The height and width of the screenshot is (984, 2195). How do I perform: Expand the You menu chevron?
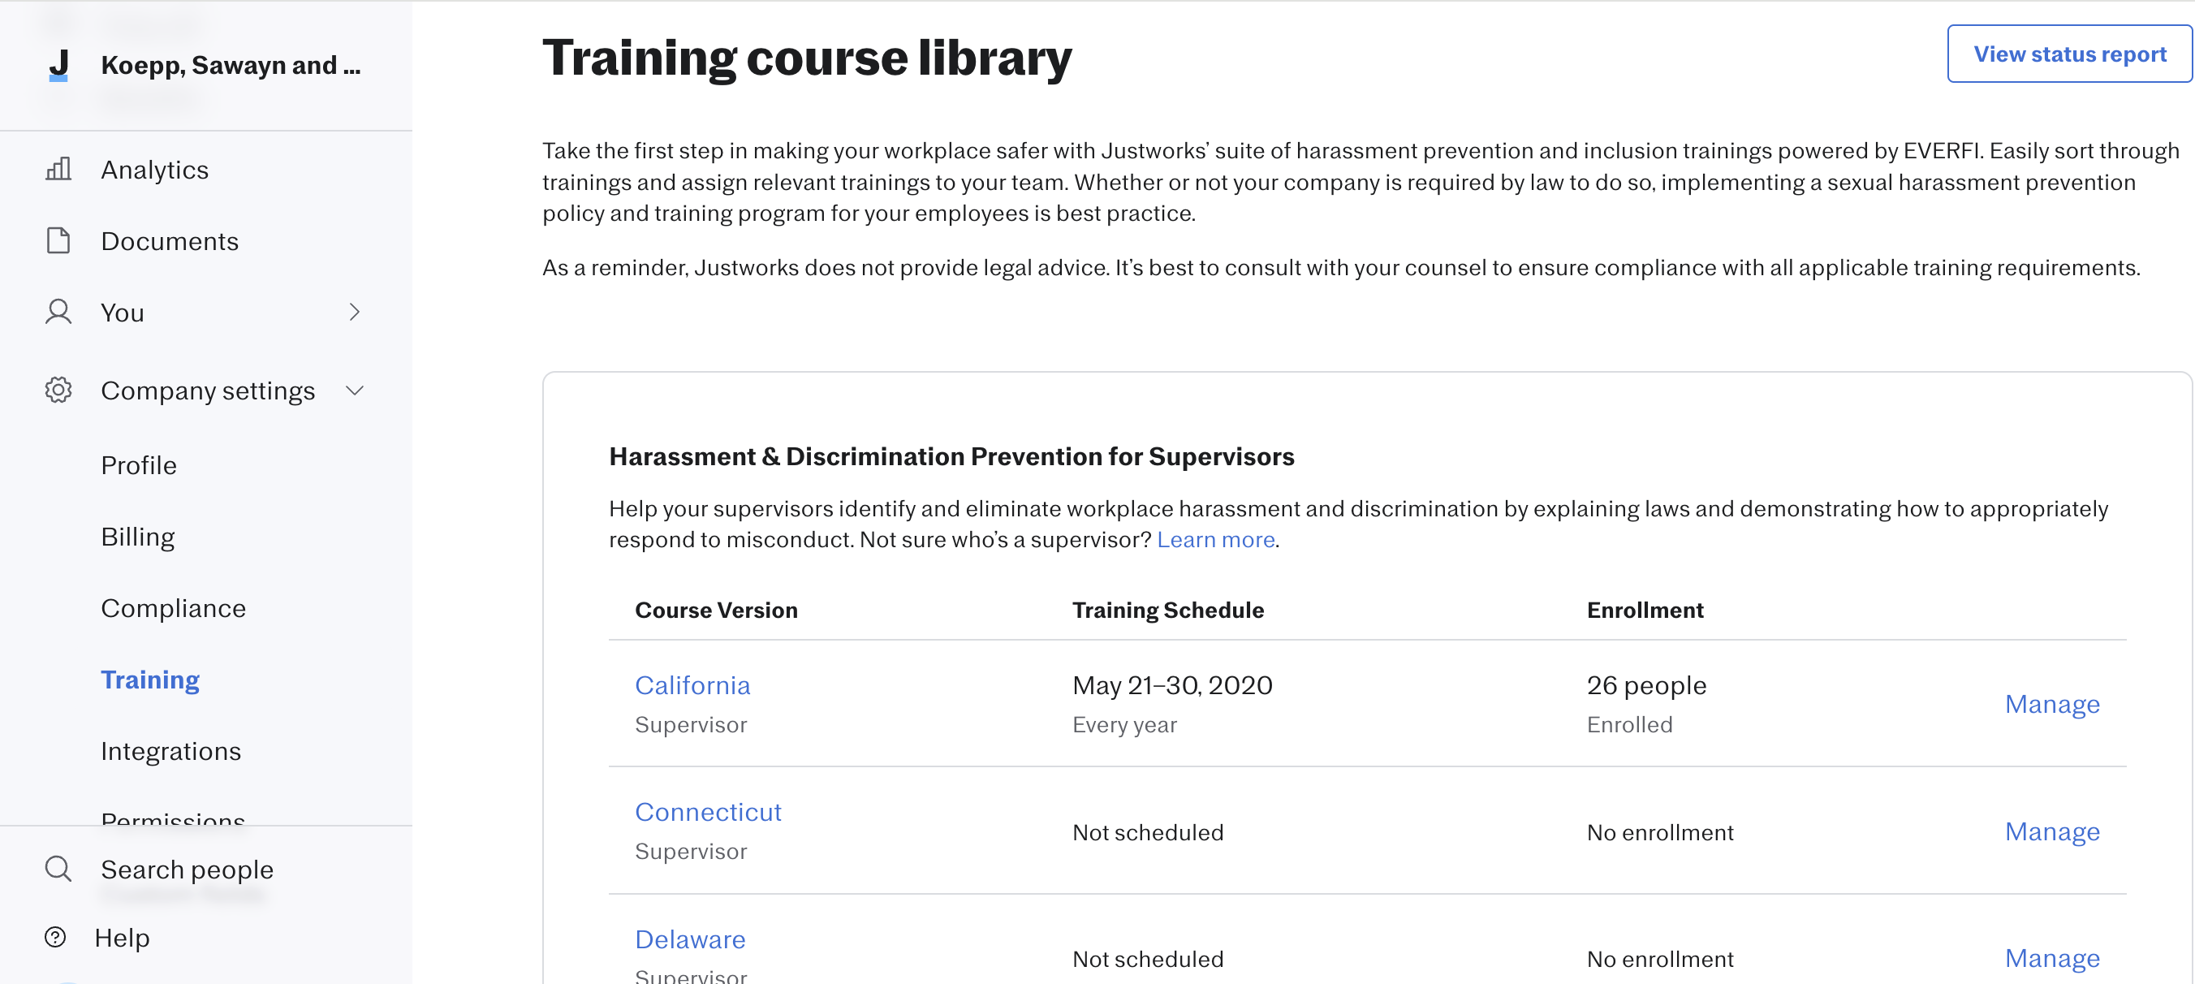tap(355, 312)
